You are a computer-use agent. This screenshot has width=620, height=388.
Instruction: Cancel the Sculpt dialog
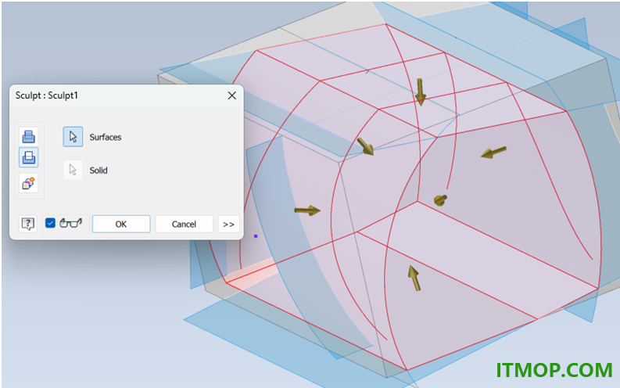click(184, 225)
